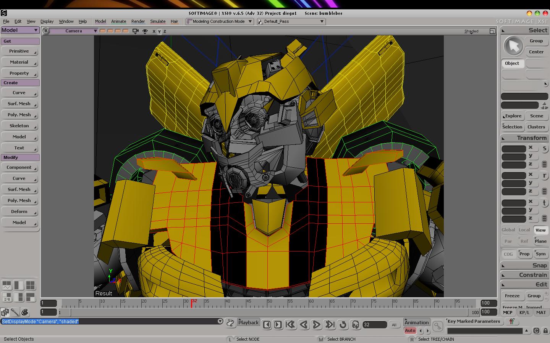This screenshot has width=550, height=343.
Task: Open the script editor scroll icon
Action: tap(230, 323)
